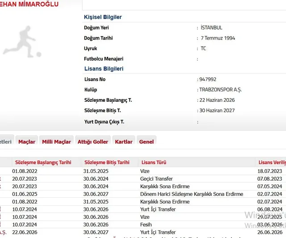
Task: Click the Sözleşme Bitiş T. label
Action: click(x=102, y=111)
